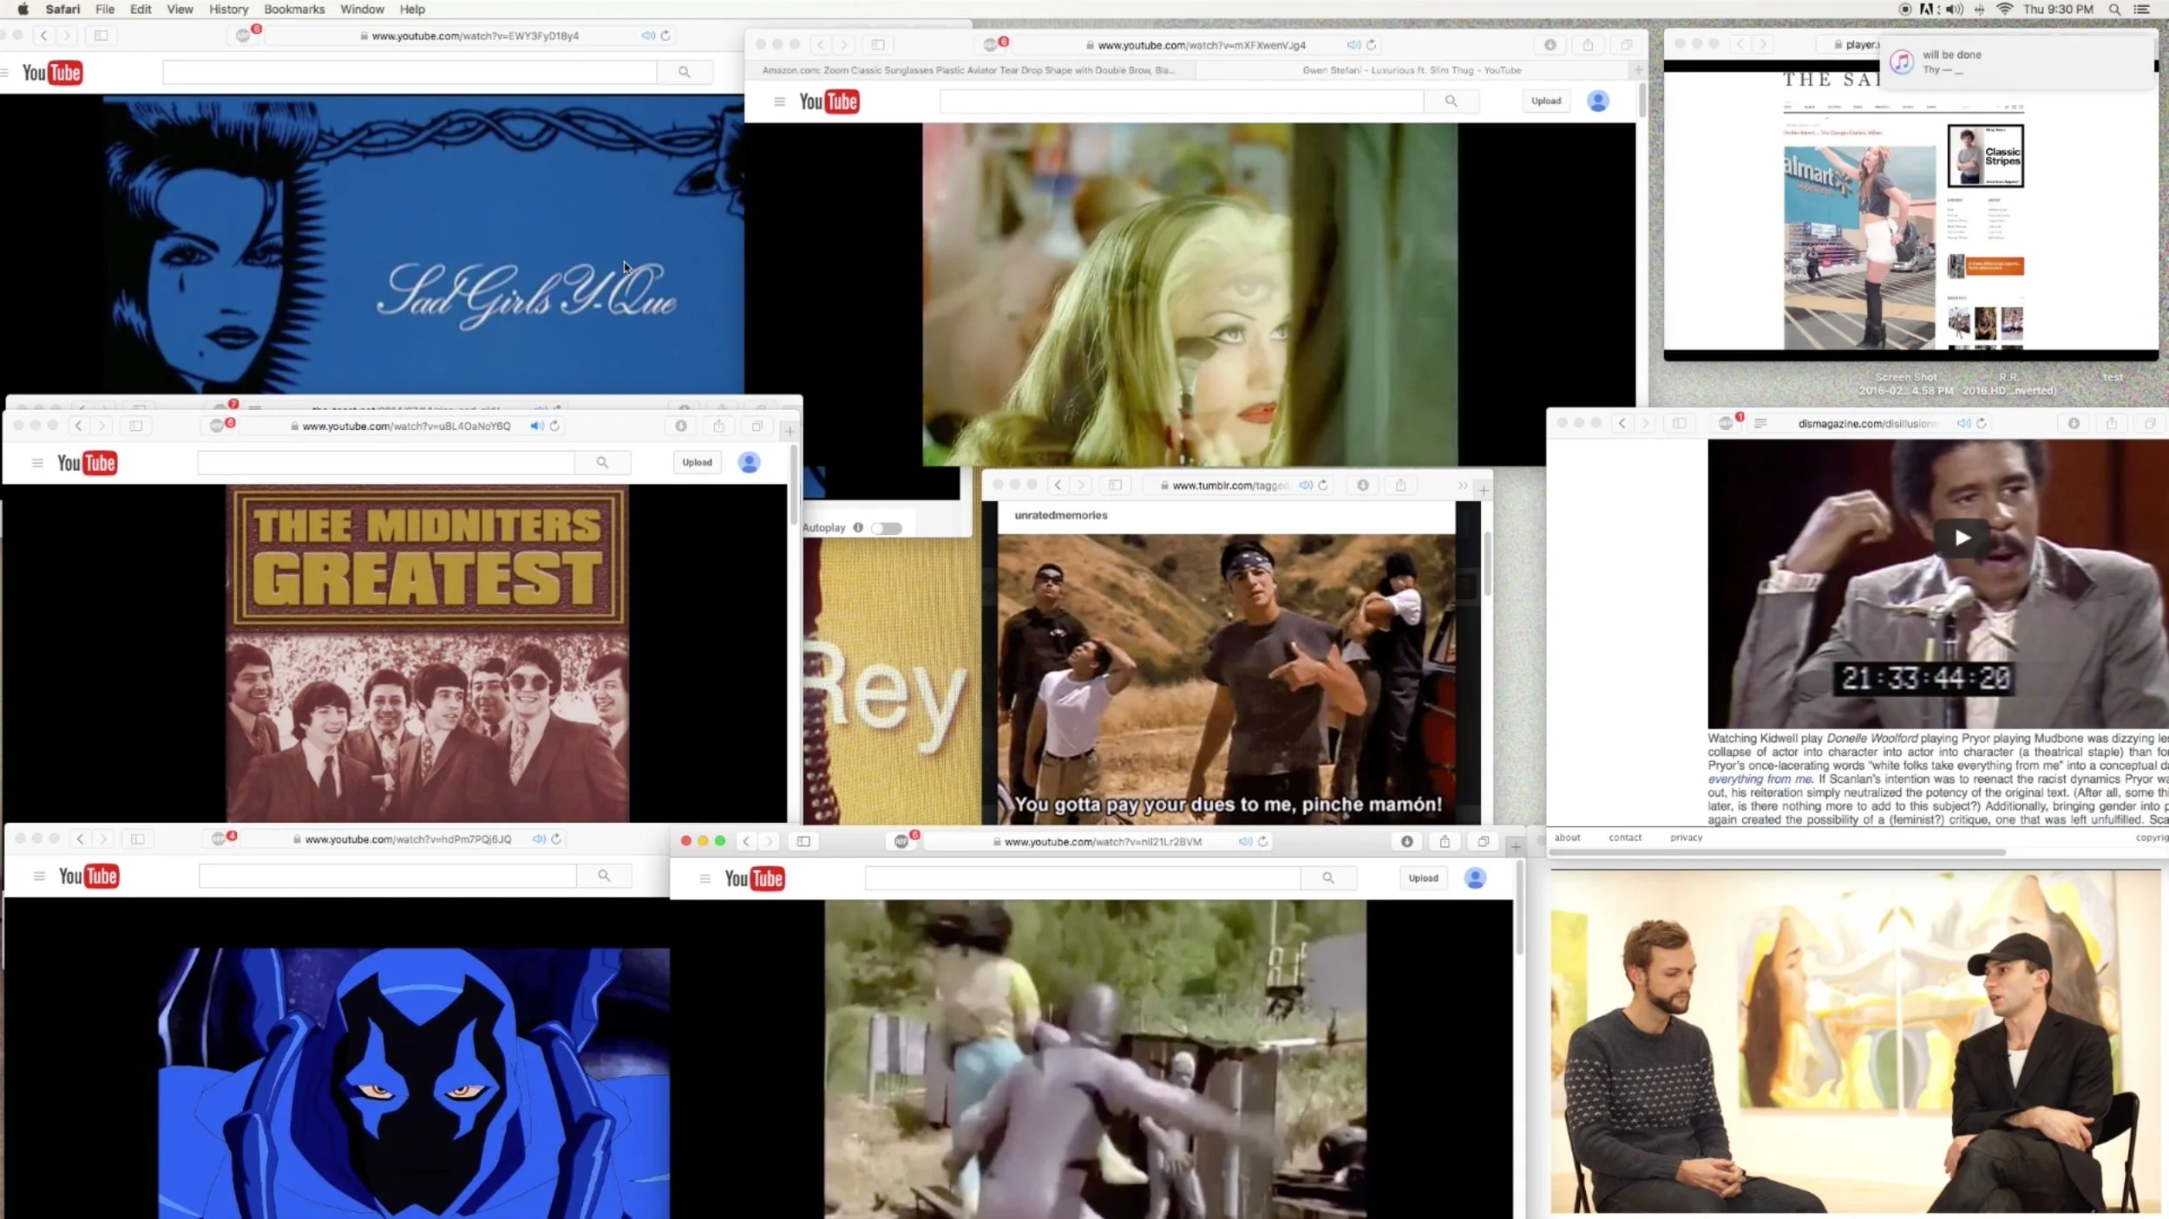Show reader view in dismagazine.com window
Viewport: 2169px width, 1219px height.
pyautogui.click(x=1760, y=423)
